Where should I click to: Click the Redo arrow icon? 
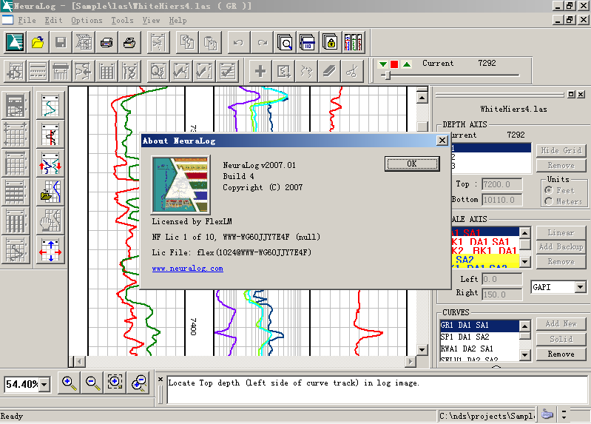pos(262,42)
